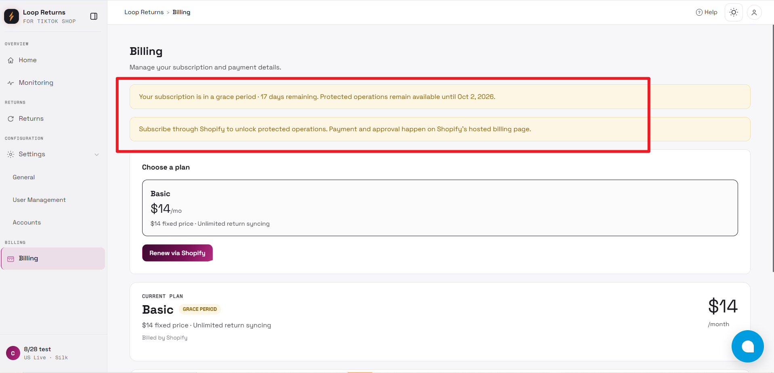
Task: Collapse the sidebar panel toggle
Action: (x=94, y=16)
